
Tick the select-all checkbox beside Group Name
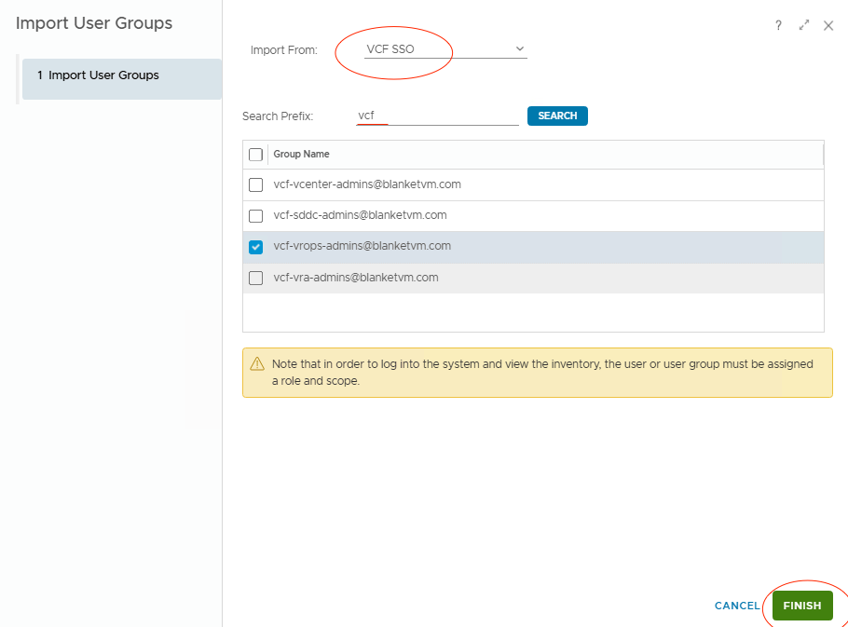[256, 155]
